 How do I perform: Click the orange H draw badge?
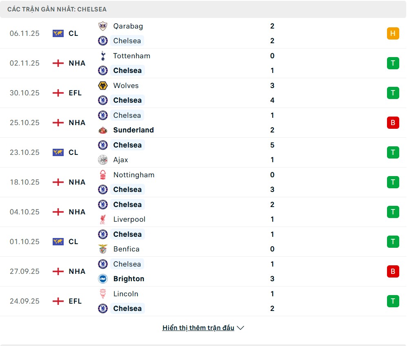point(393,33)
